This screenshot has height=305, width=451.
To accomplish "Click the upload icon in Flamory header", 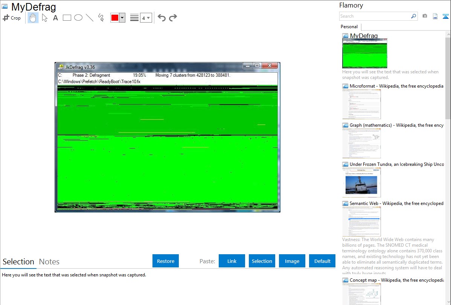I will (445, 17).
